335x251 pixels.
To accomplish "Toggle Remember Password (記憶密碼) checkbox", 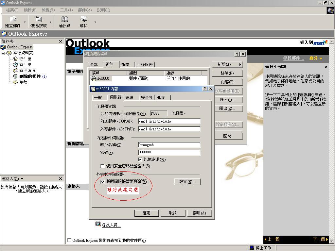I will 140,159.
